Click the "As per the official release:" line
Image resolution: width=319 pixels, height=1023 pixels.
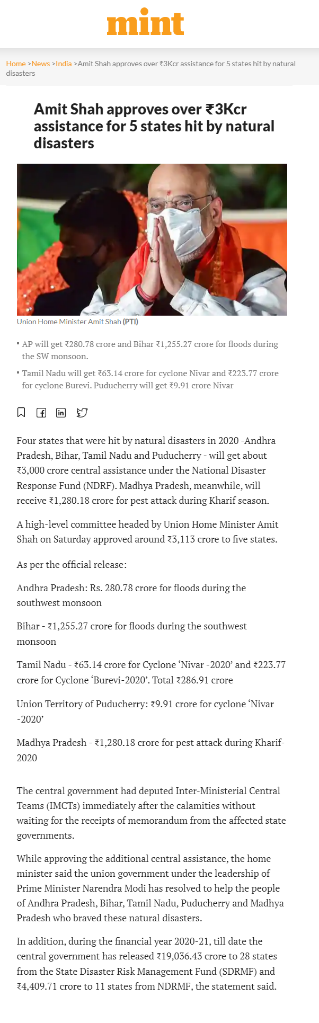point(72,565)
